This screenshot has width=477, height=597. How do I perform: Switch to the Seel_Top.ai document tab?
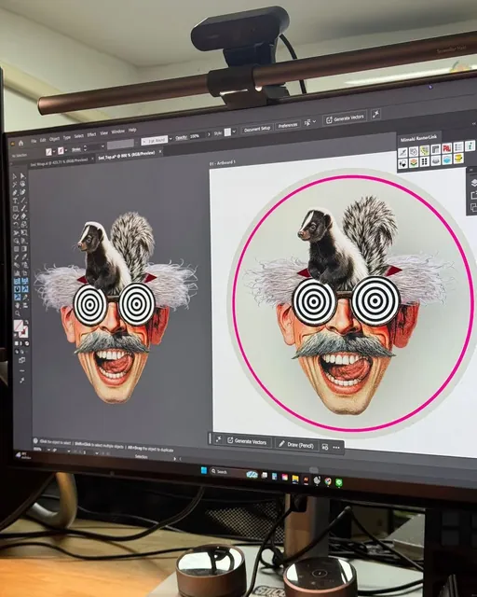(126, 156)
